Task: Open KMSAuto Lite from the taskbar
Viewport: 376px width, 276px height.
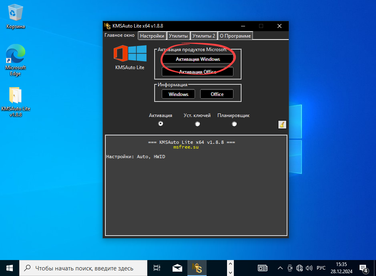Action: tap(197, 268)
